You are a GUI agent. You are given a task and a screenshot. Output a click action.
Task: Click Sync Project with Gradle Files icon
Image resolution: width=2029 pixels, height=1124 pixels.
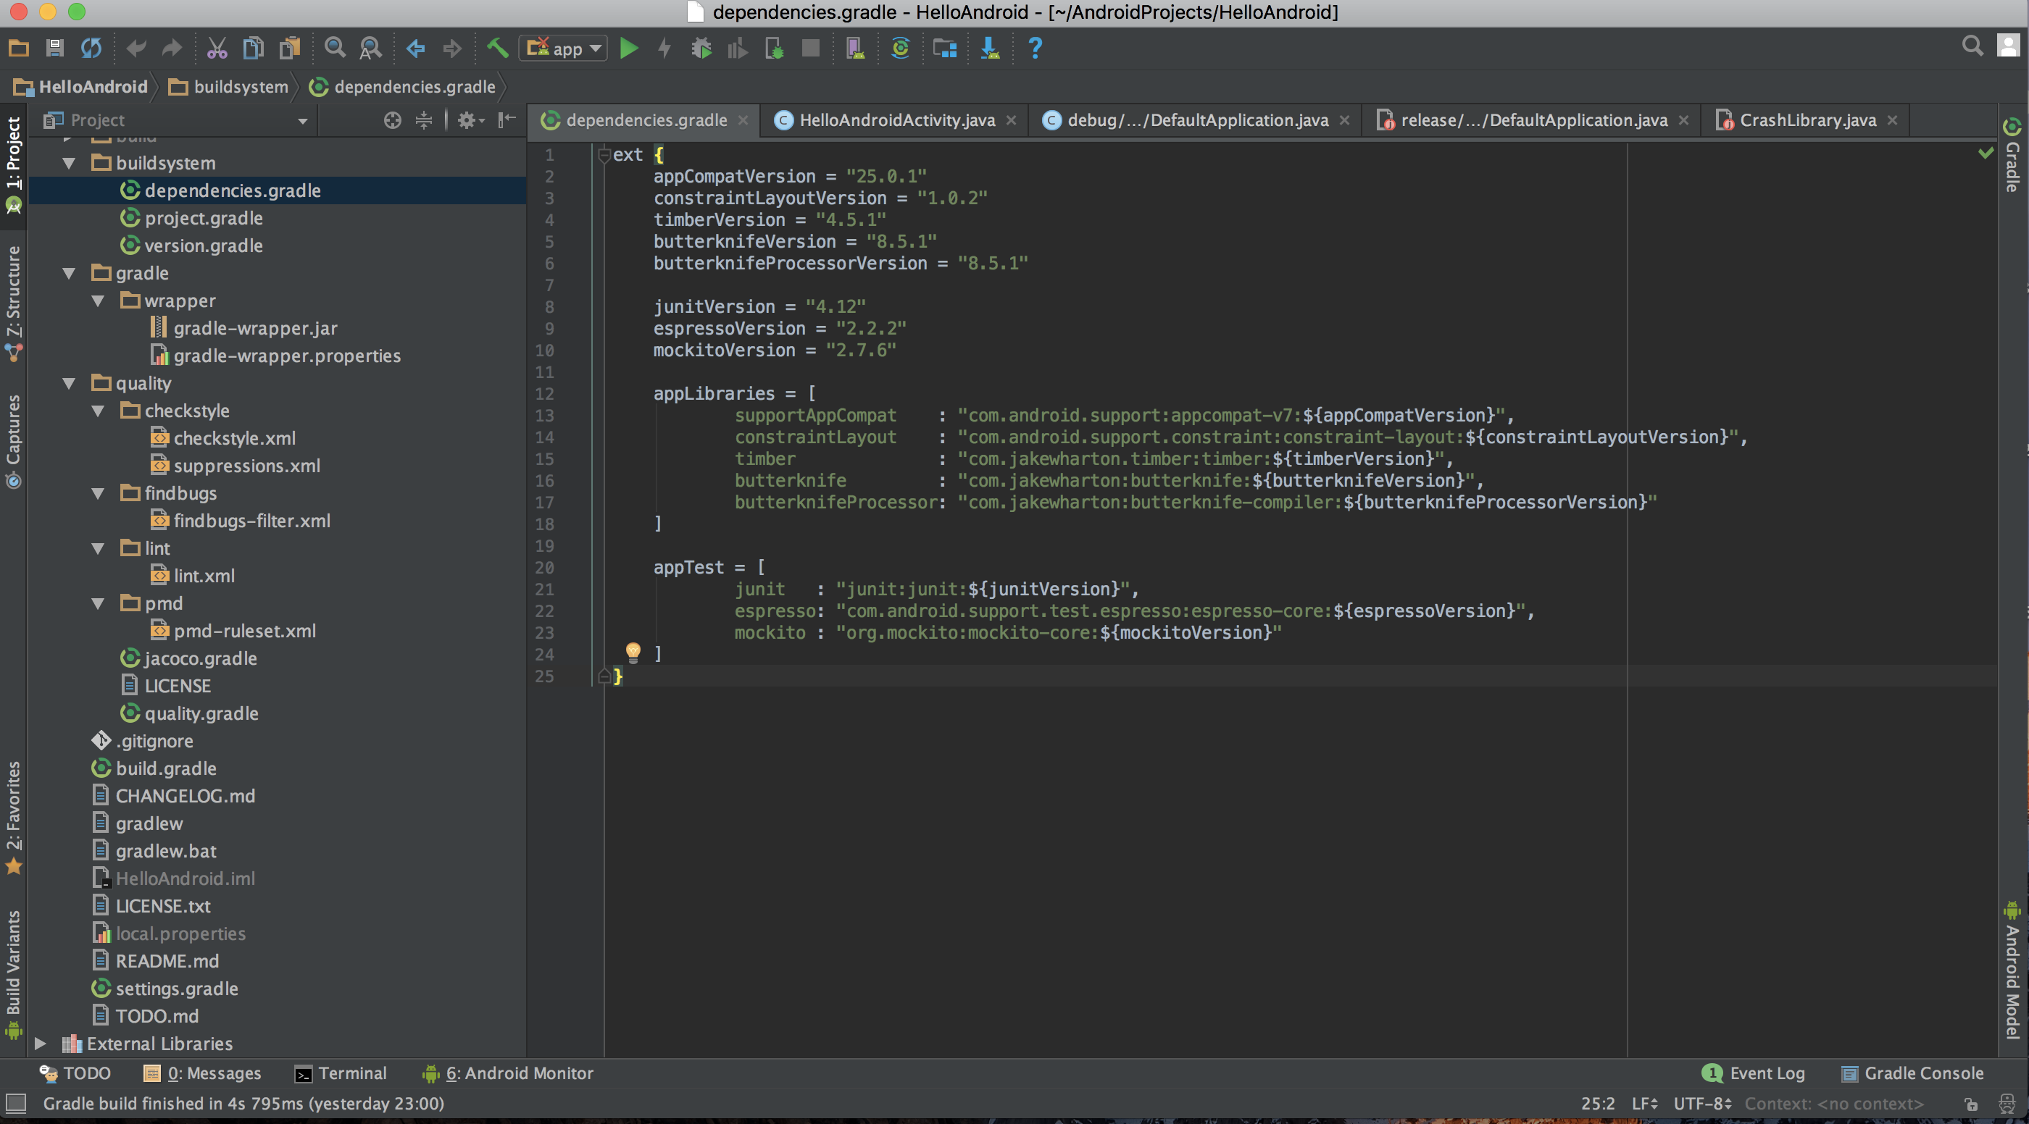[899, 49]
